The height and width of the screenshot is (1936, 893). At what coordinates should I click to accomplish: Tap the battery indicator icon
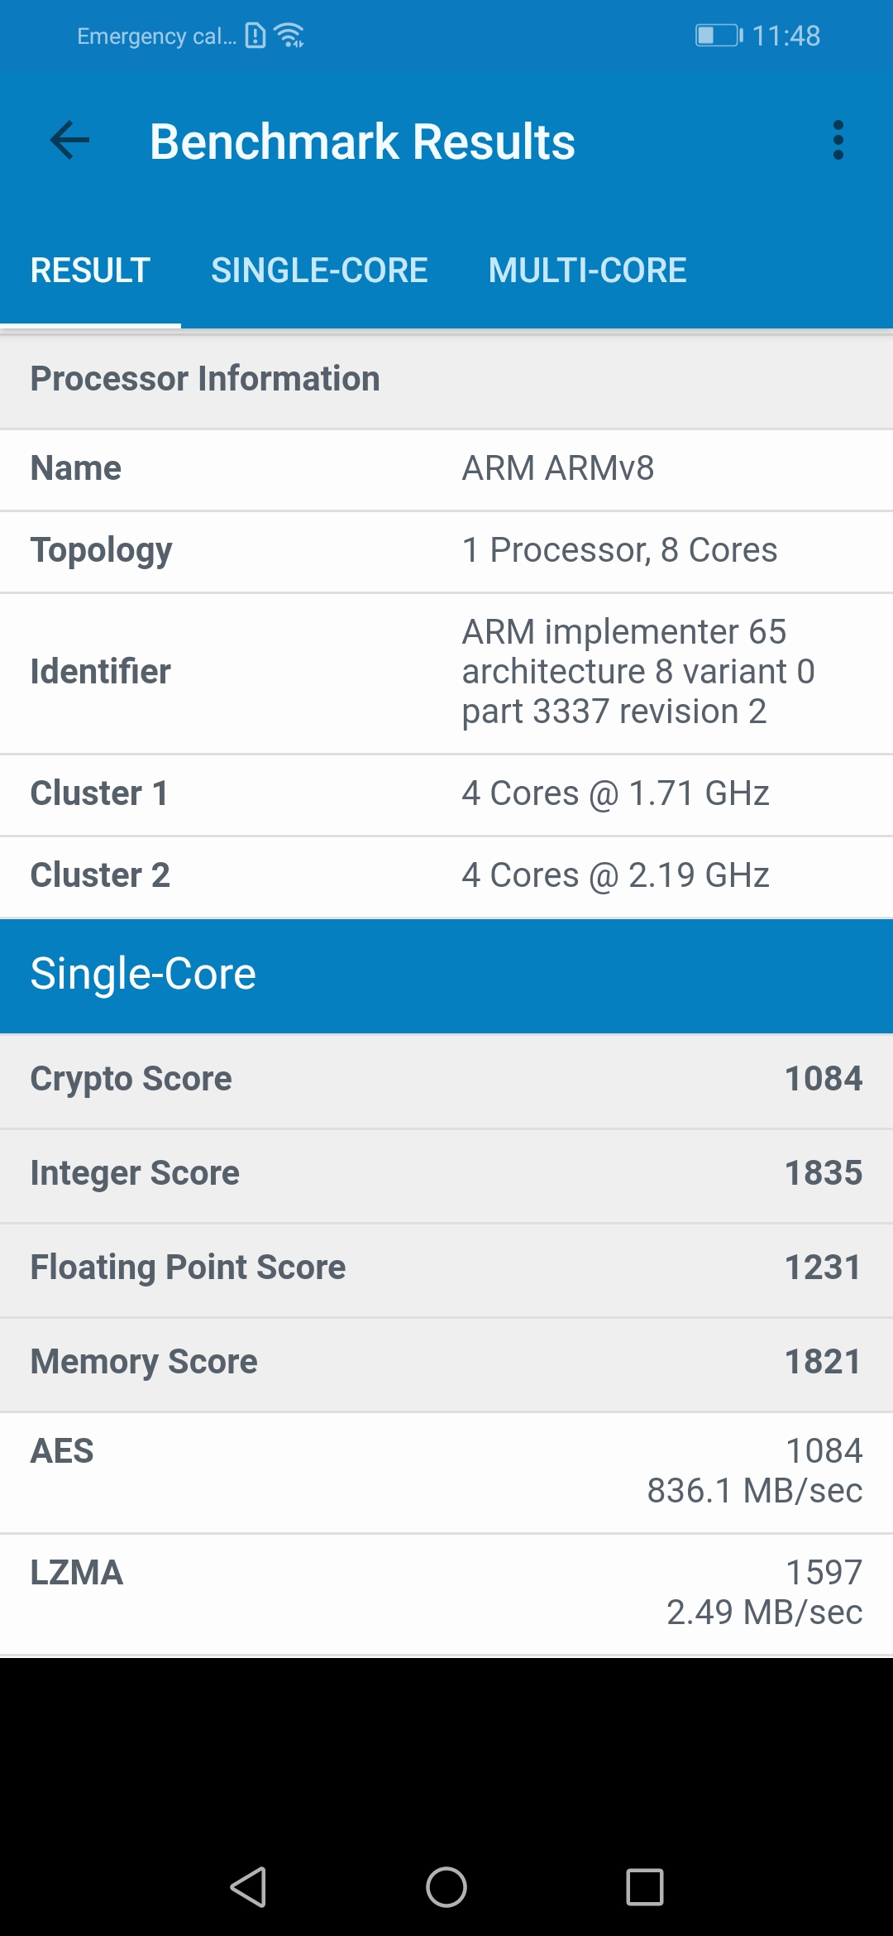pyautogui.click(x=718, y=36)
